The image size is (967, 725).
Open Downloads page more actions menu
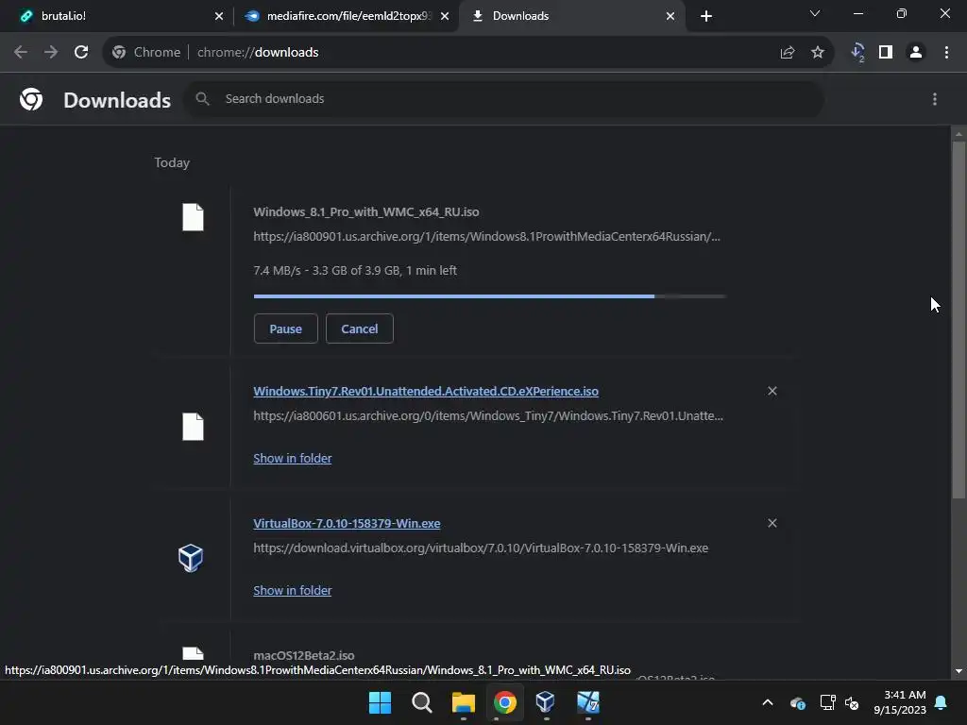click(x=935, y=99)
